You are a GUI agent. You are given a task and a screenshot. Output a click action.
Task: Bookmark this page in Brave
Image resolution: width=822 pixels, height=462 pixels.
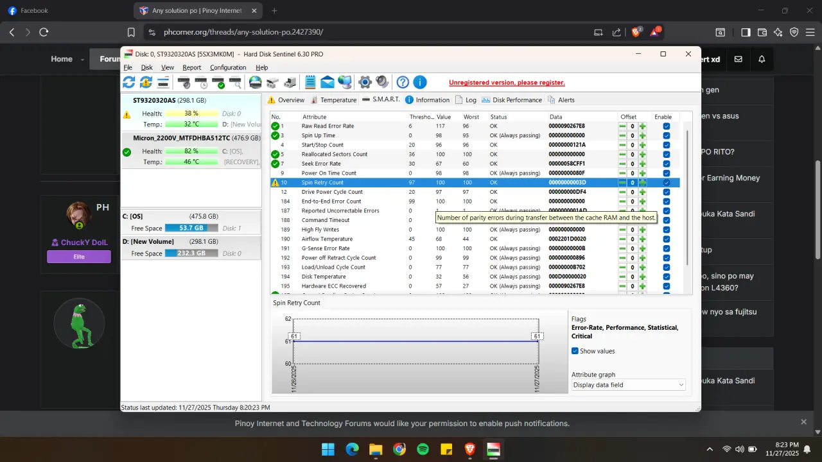(131, 32)
